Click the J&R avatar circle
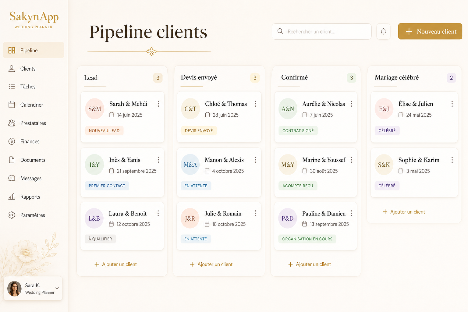This screenshot has height=312, width=468. pyautogui.click(x=190, y=218)
